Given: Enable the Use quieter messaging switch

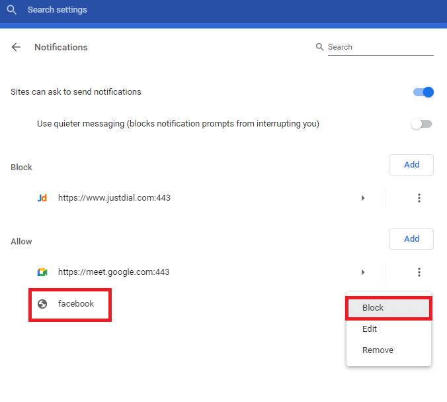Looking at the screenshot, I should (421, 124).
